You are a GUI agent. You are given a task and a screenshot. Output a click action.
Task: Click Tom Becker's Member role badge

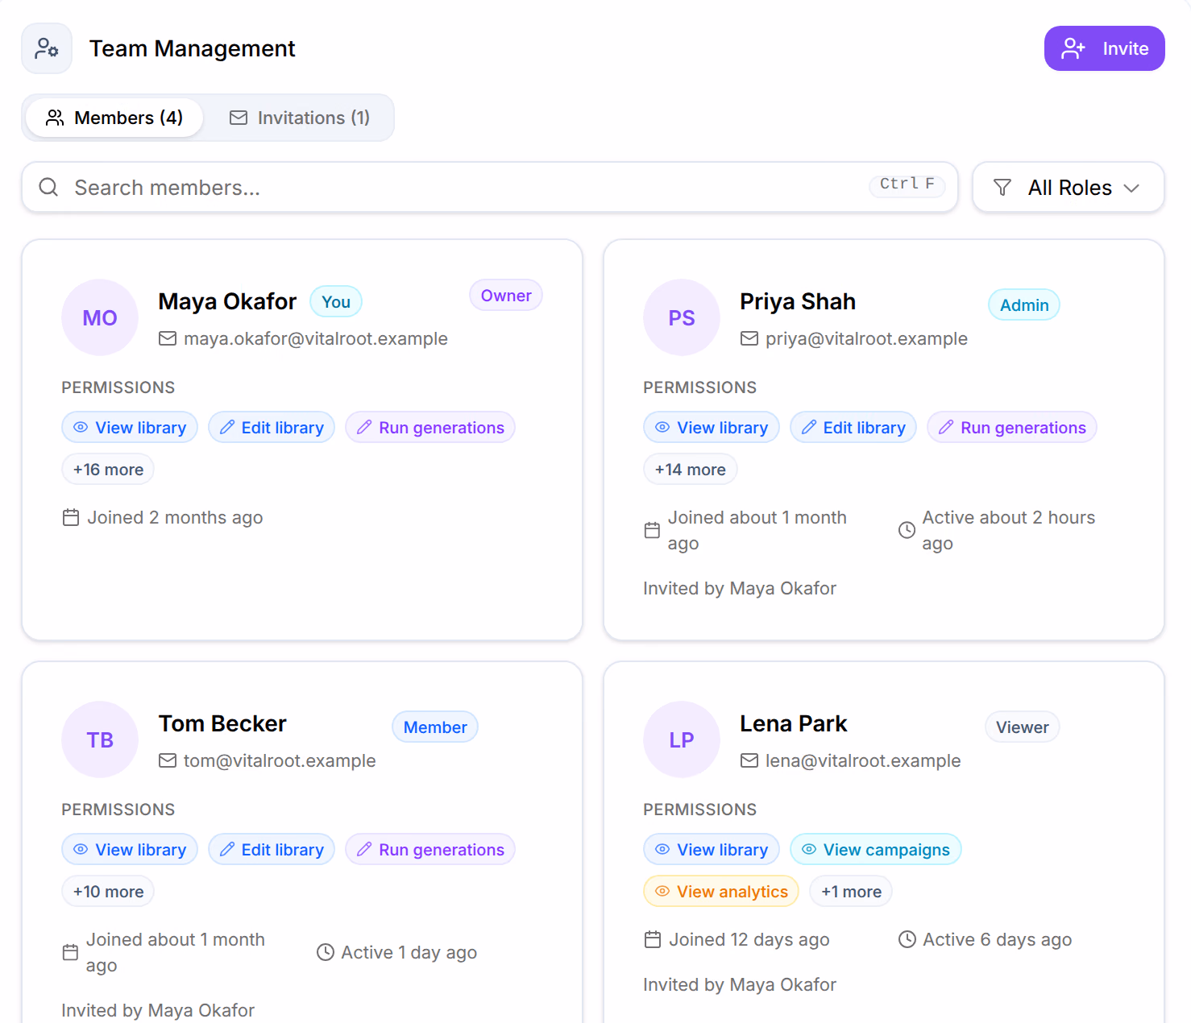[435, 727]
